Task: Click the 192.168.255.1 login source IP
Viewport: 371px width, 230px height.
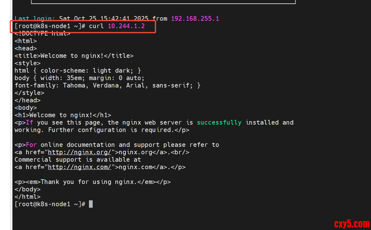Action: (195, 19)
